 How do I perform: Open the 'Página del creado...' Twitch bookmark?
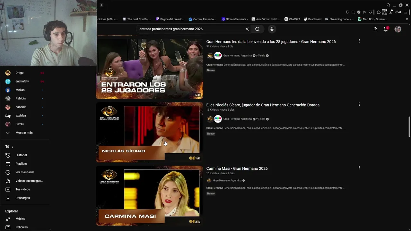(170, 19)
